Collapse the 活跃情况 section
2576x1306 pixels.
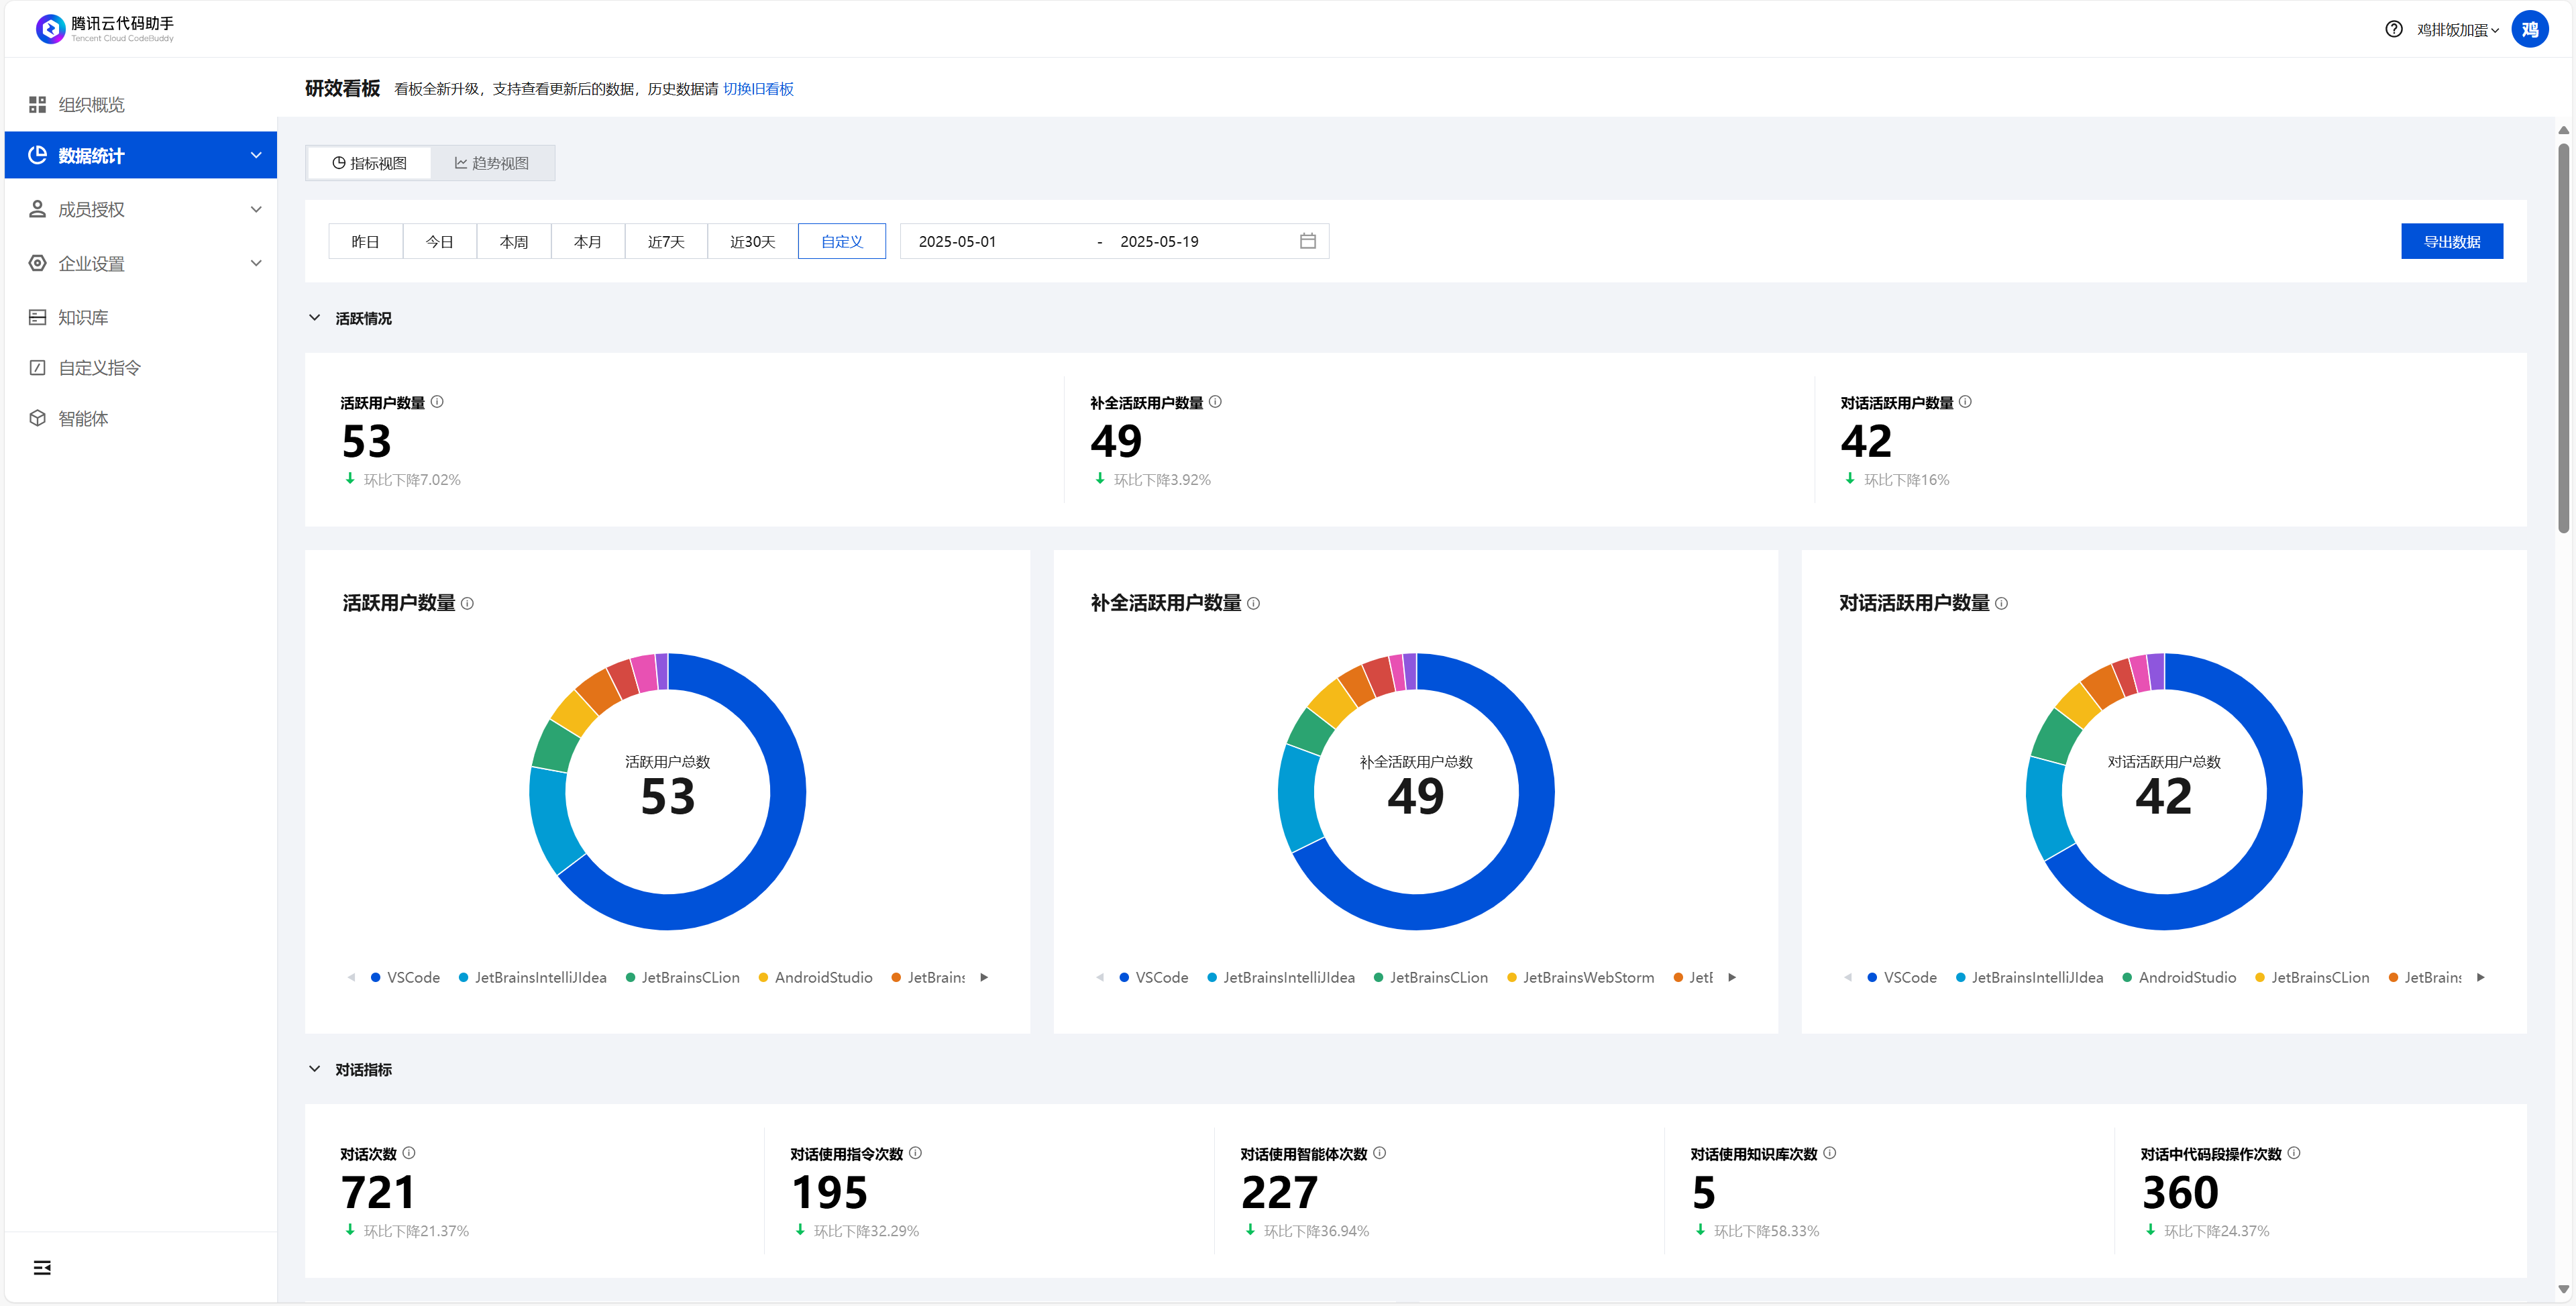point(315,318)
